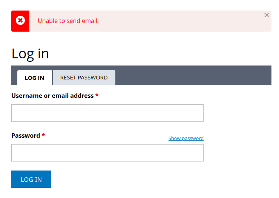
Task: Click the red asterisk beside Username label
Action: (97, 96)
